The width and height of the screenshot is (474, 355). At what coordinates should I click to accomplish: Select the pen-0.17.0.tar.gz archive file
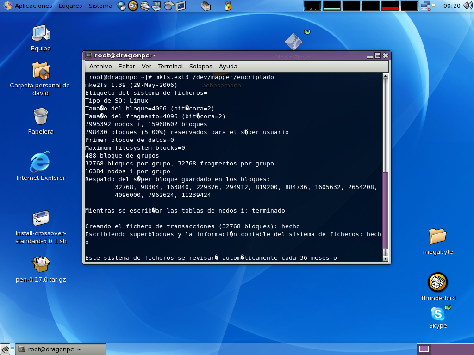[41, 265]
